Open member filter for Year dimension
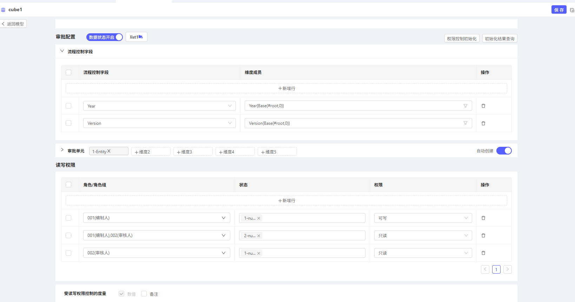 (x=465, y=106)
